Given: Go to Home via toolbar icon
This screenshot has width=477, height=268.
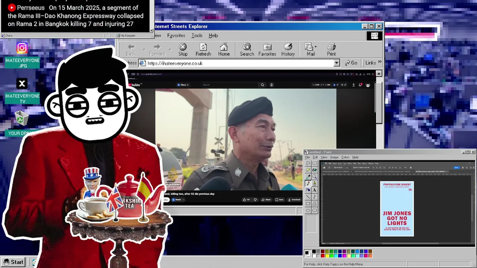Looking at the screenshot, I should click(224, 50).
